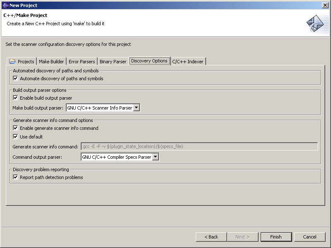Open the Make build output parser dropdown
Image resolution: width=331 pixels, height=248 pixels.
137,108
